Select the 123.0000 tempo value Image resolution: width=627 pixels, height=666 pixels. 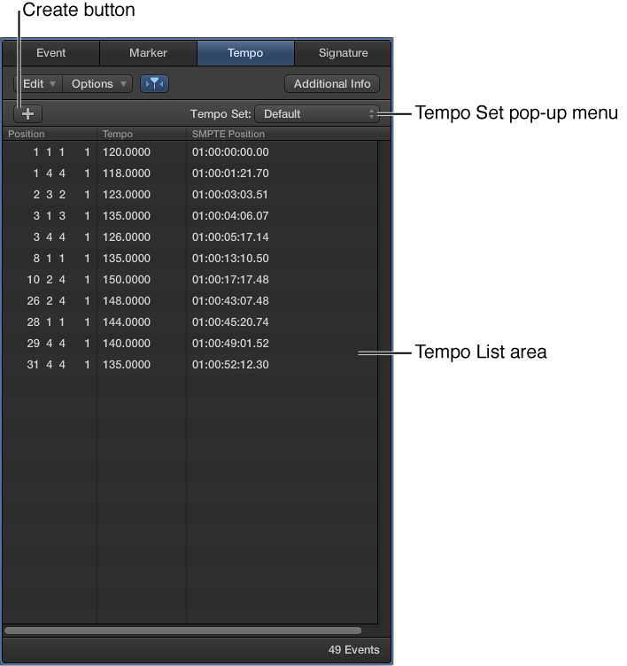(127, 195)
